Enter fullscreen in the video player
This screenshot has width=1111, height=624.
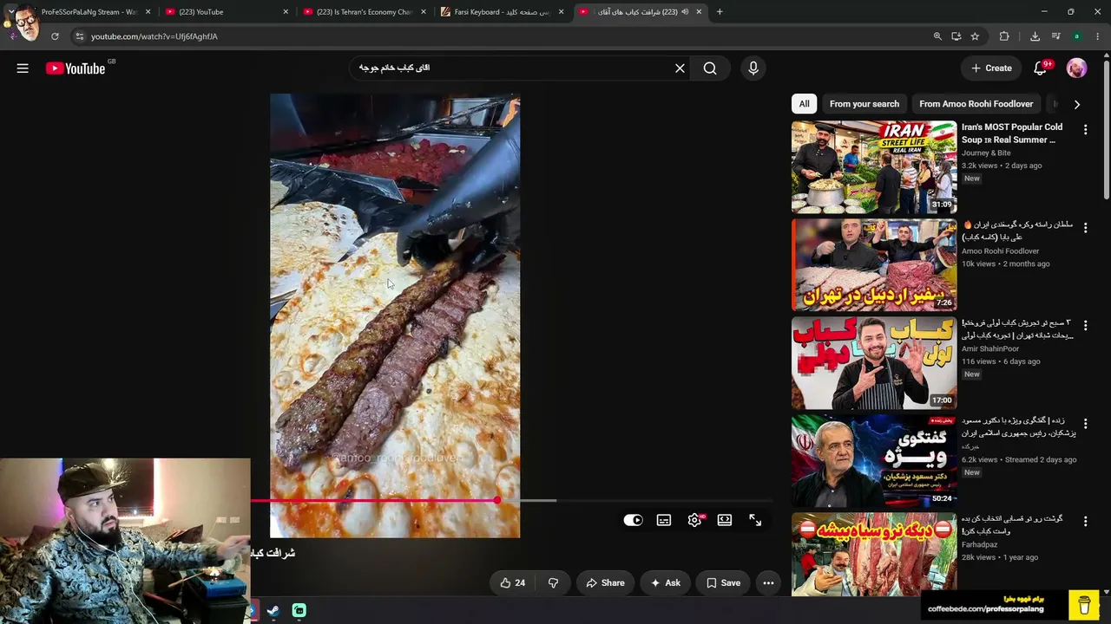coord(755,520)
